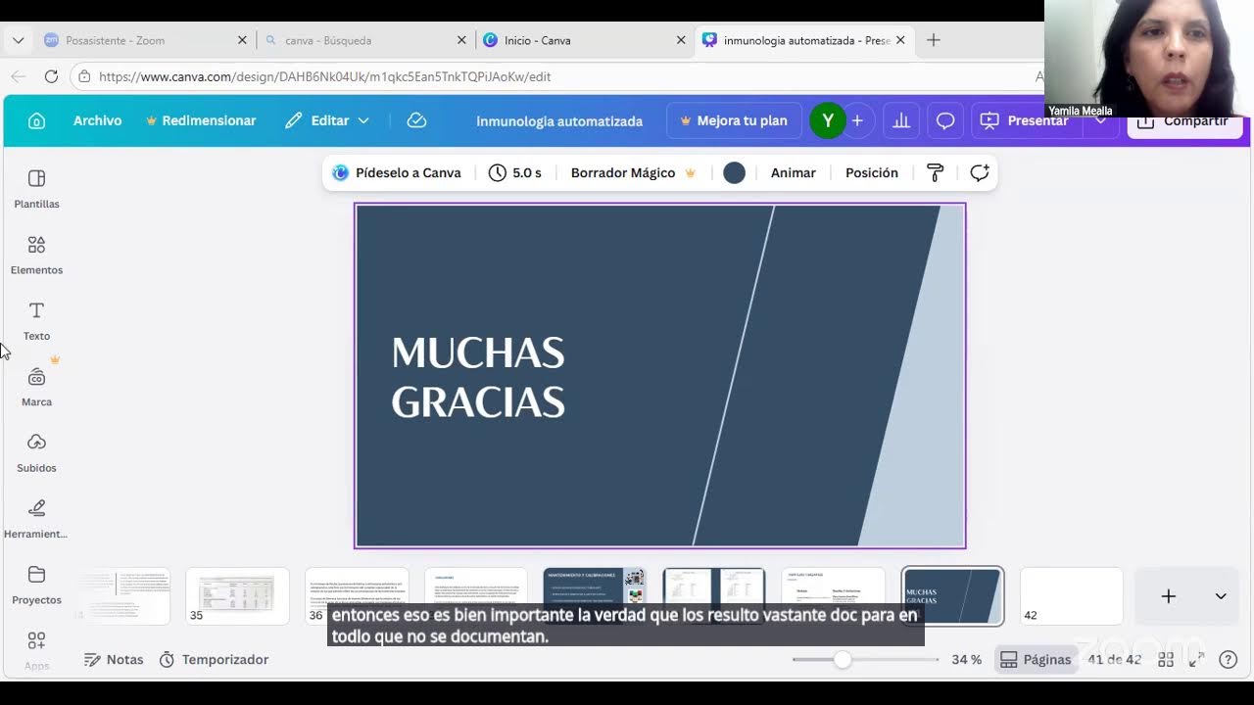Click the comment-refresh icon in toolbar

point(979,172)
